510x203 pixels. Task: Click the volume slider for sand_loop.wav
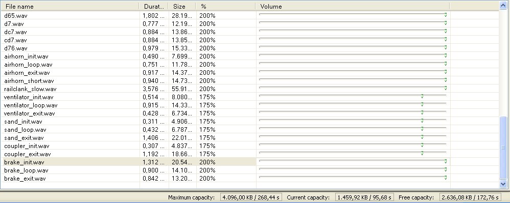coord(353,129)
